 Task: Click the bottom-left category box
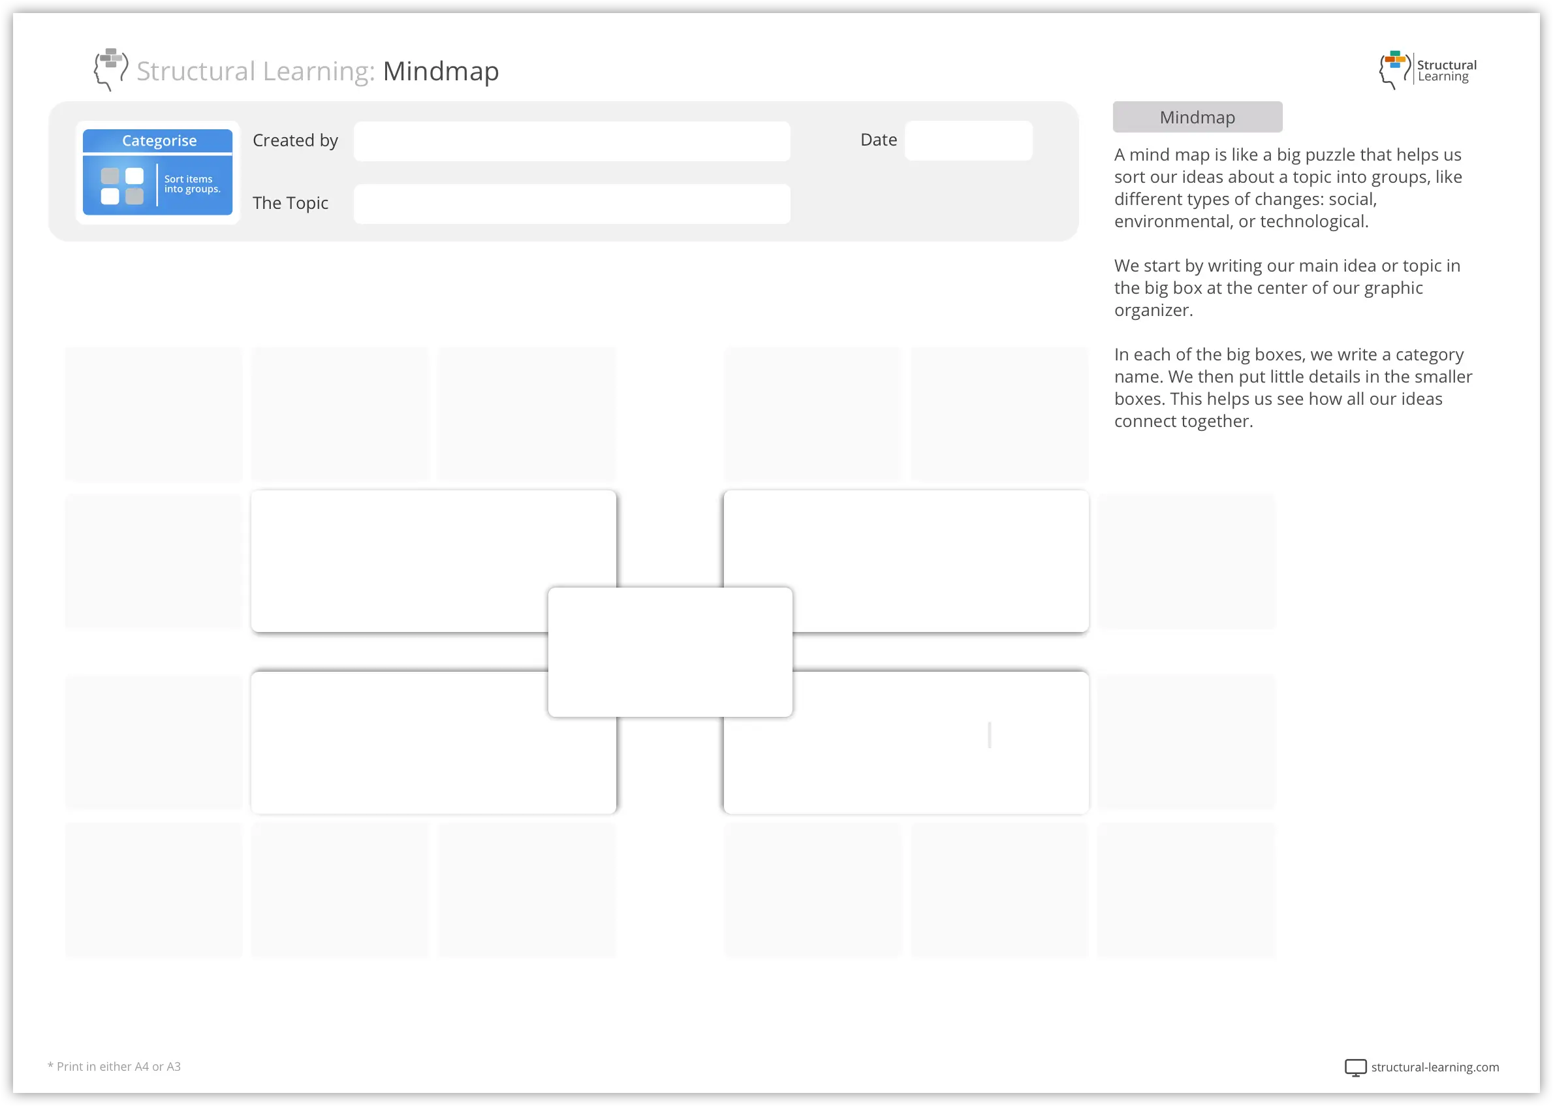(433, 742)
